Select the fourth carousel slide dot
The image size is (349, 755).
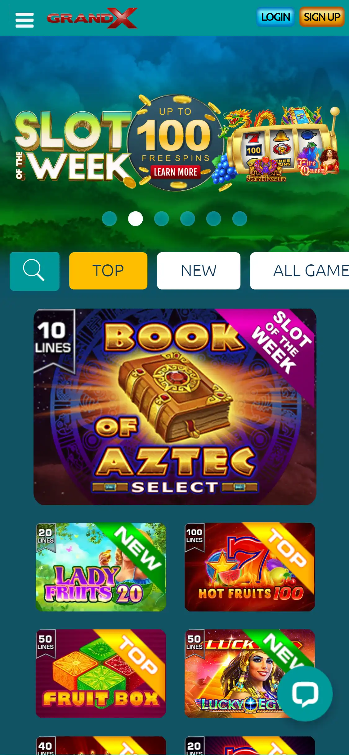click(x=188, y=219)
